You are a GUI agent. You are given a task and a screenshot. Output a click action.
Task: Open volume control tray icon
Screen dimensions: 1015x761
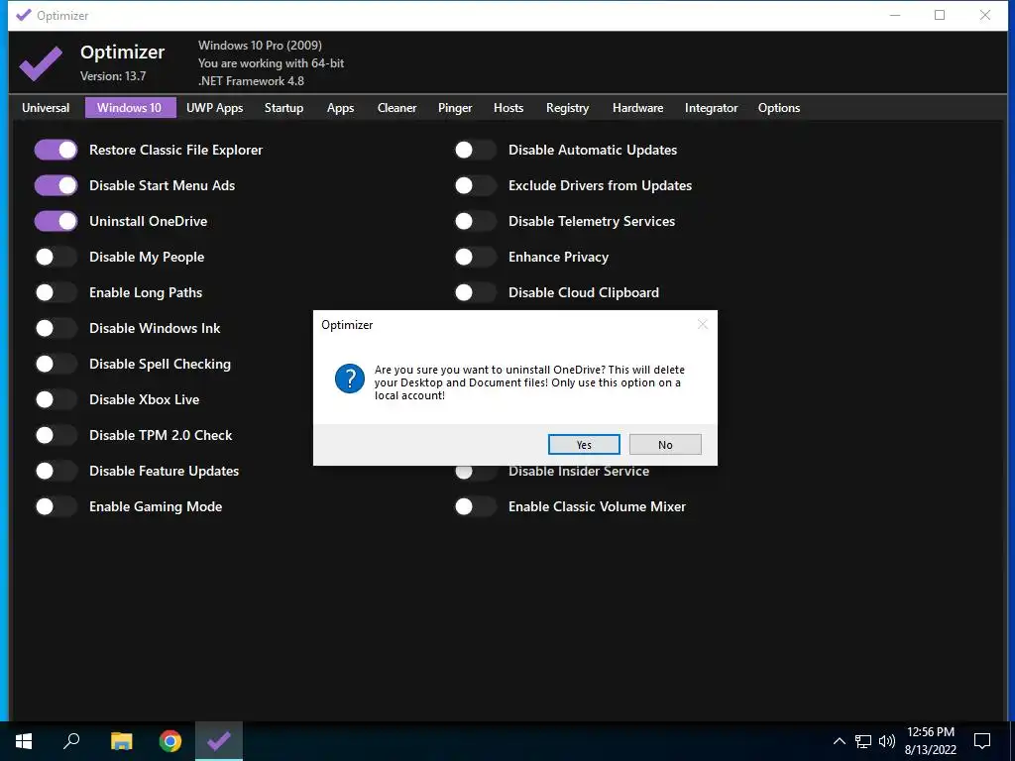coord(887,741)
